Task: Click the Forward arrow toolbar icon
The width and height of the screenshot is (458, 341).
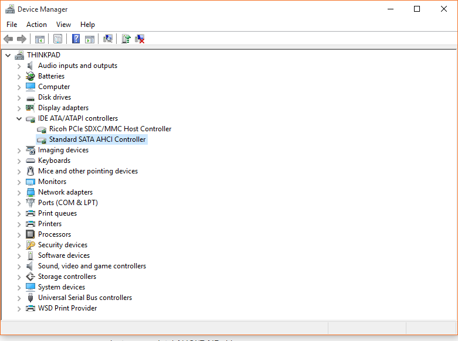Action: point(22,39)
